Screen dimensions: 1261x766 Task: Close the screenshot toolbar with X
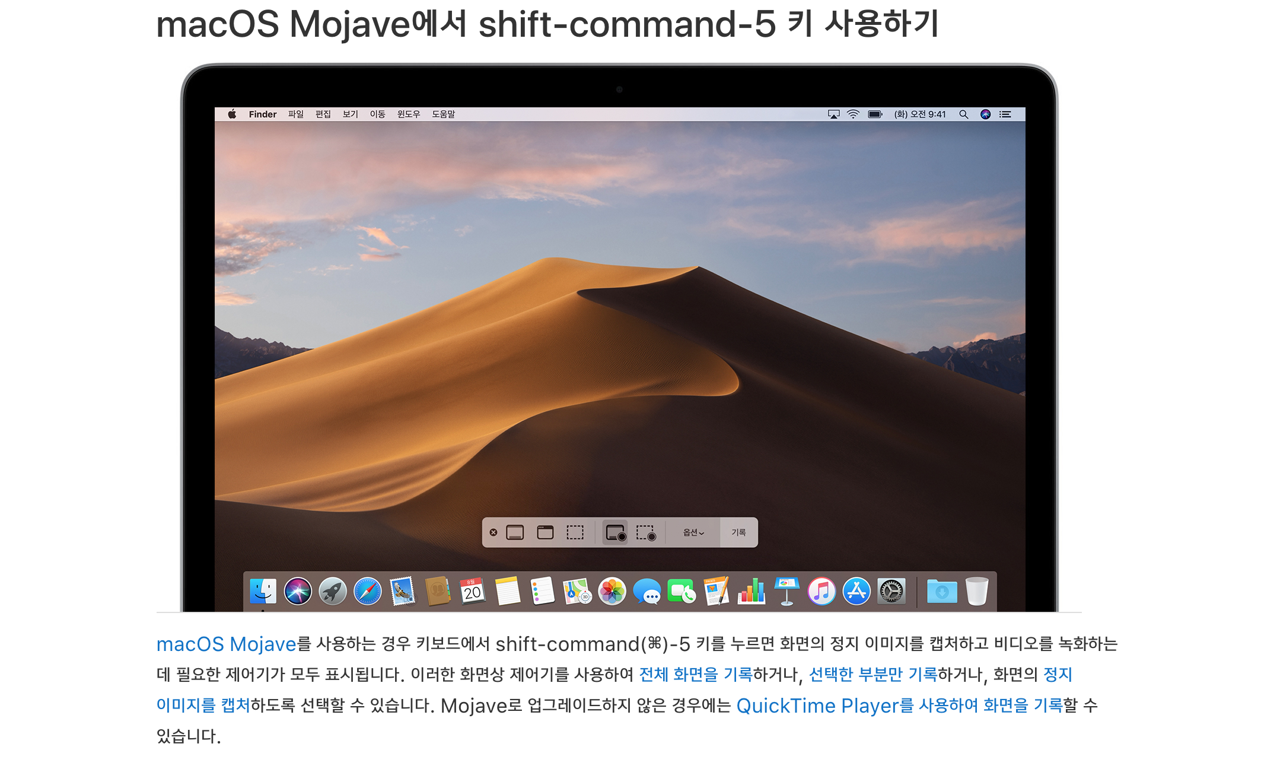[x=493, y=532]
